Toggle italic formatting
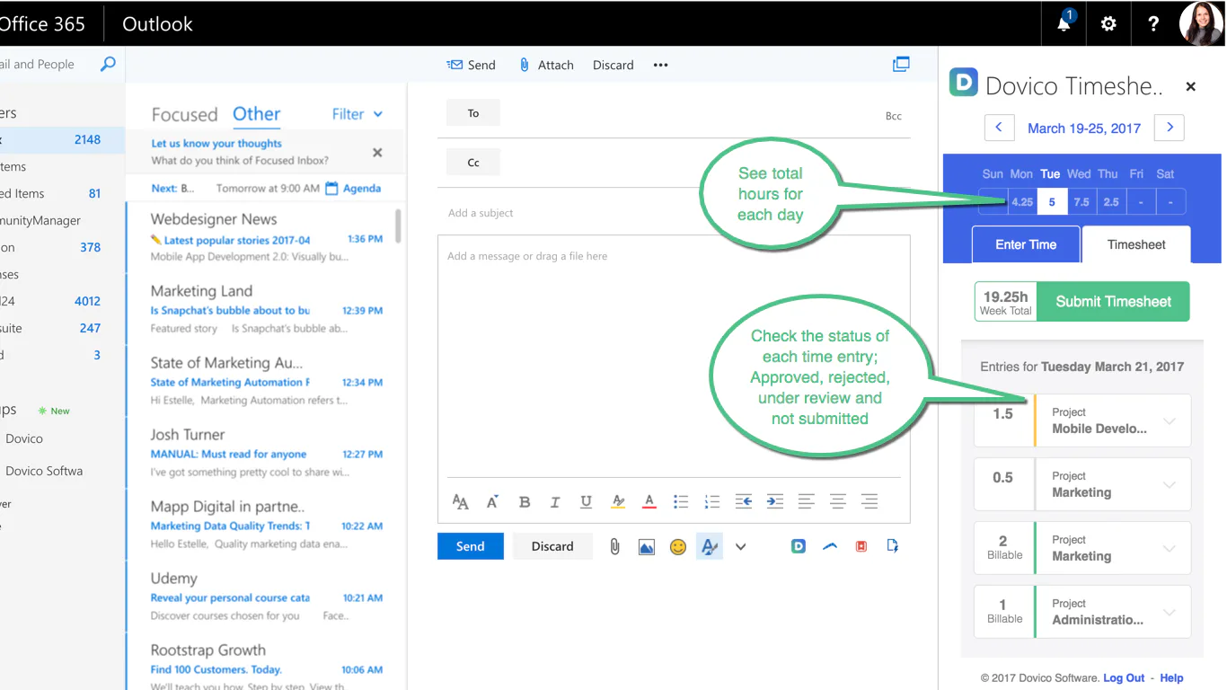 tap(555, 501)
